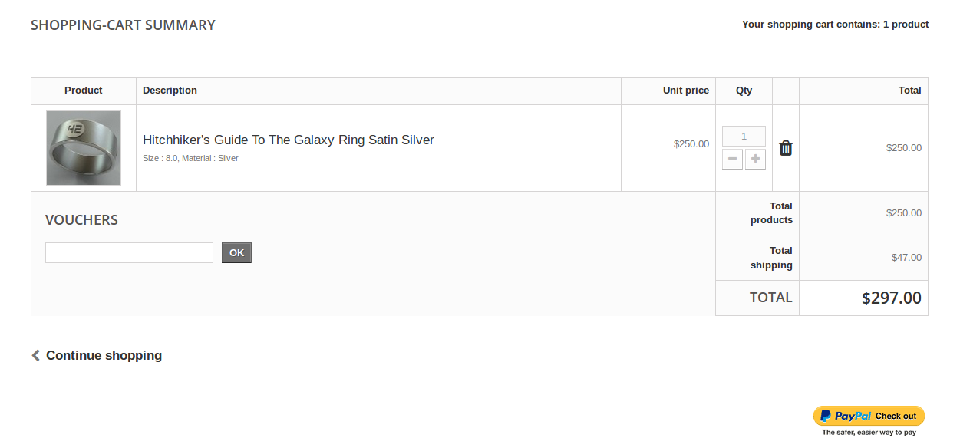This screenshot has height=448, width=960.
Task: Click the $47.00 total shipping value
Action: pyautogui.click(x=906, y=258)
